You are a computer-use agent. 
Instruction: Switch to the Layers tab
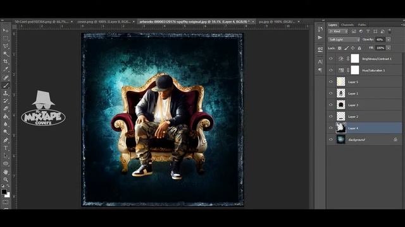coord(333,25)
